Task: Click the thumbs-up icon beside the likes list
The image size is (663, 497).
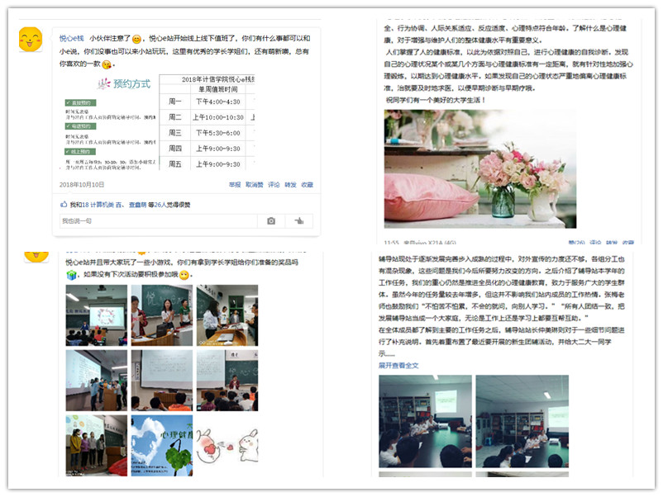Action: tap(64, 205)
